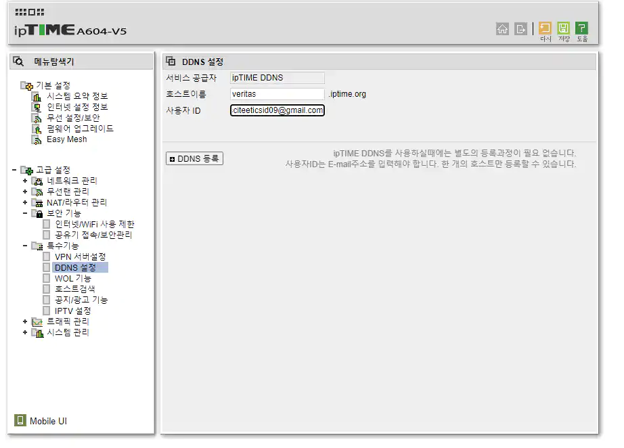Click the 기본 설정 tree label

coord(53,85)
